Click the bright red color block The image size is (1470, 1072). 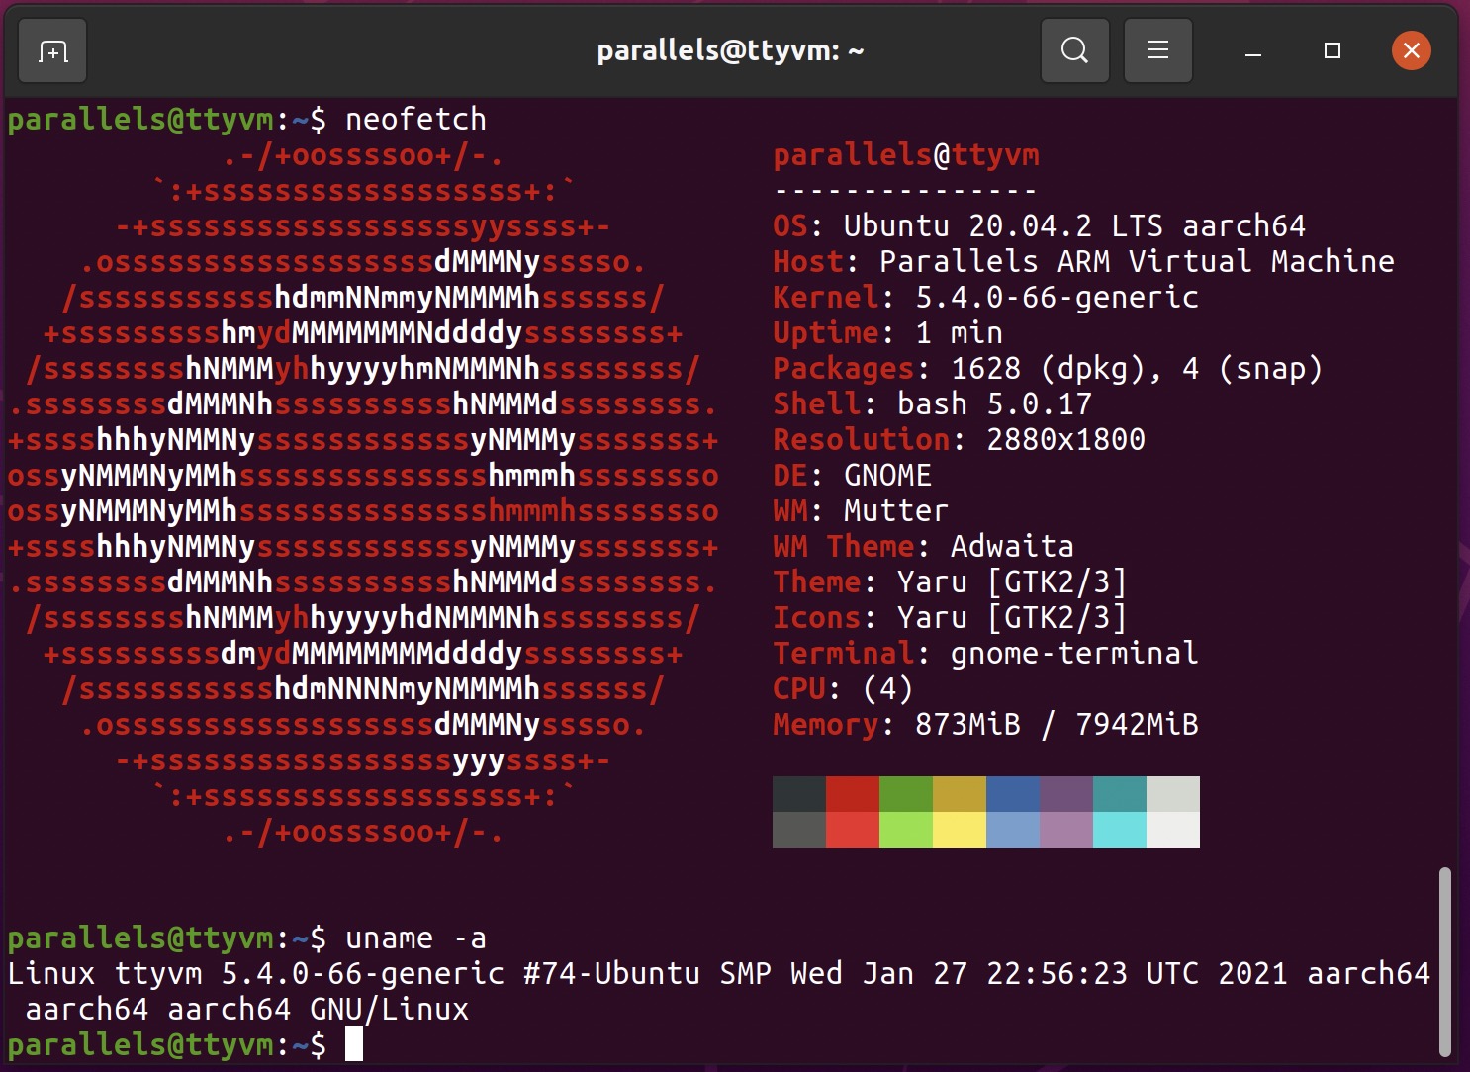click(853, 830)
